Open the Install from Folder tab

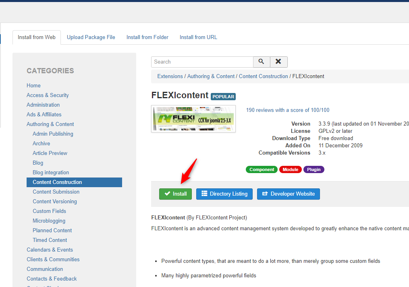(147, 37)
